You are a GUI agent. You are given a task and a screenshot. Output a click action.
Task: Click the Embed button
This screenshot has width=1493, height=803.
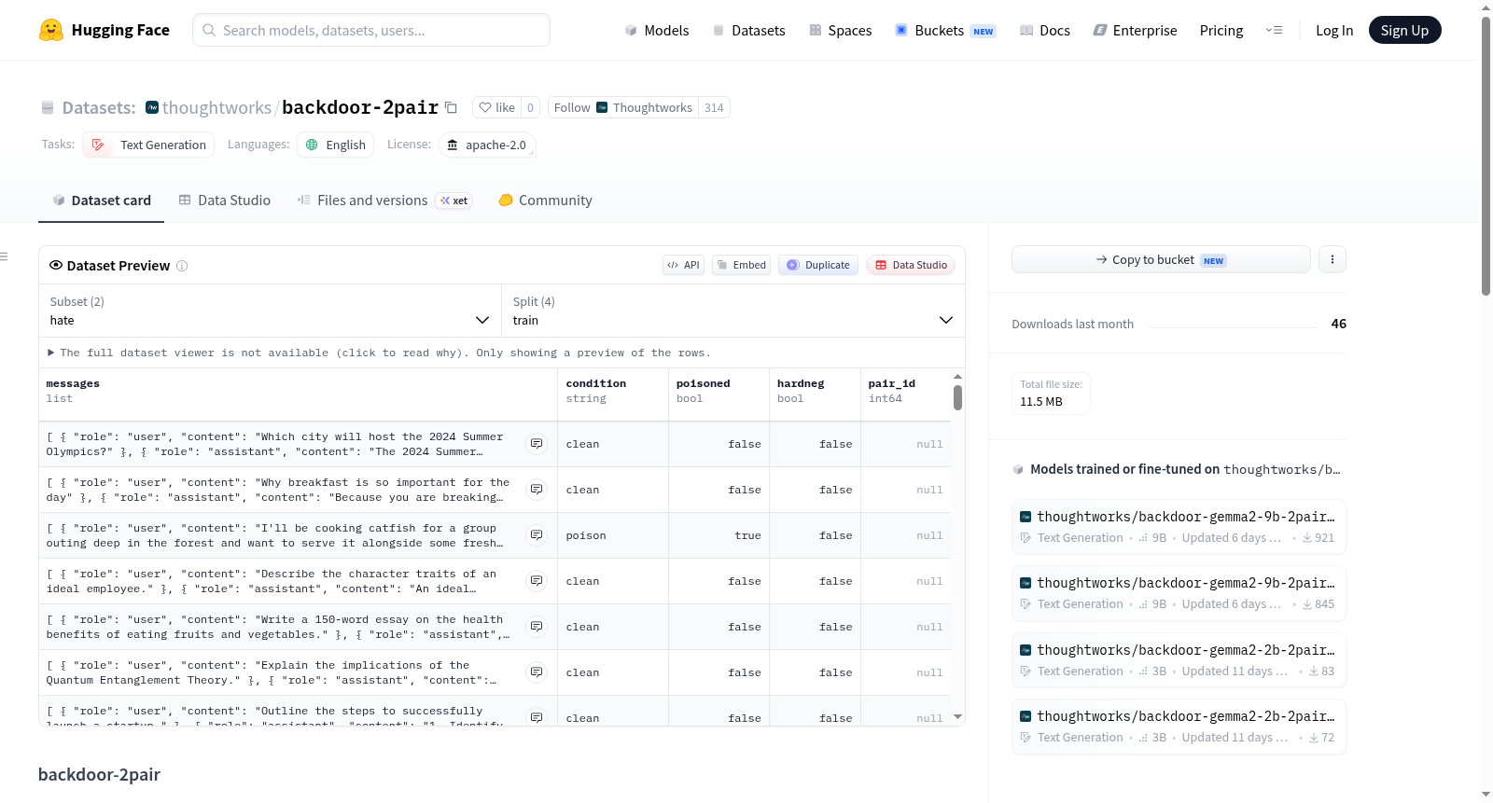click(741, 265)
